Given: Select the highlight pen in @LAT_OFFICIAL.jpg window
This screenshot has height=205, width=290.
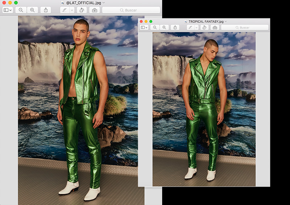Looking at the screenshot, I should click(x=65, y=10).
